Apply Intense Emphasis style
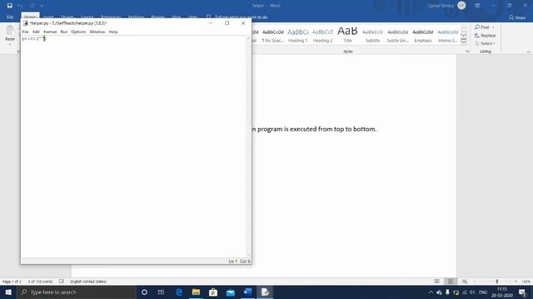Viewport: 533px width, 299px height. click(x=448, y=35)
